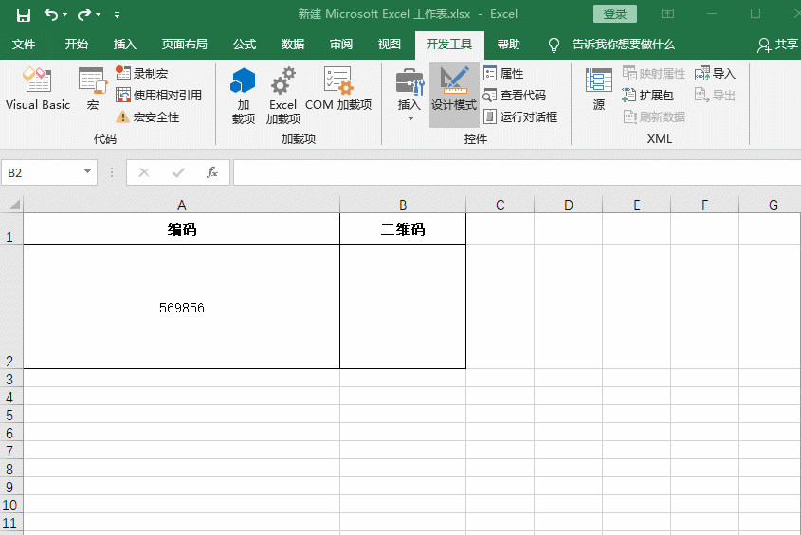Viewport: 801px width, 535px height.
Task: Click into the formula bar input
Action: click(x=517, y=172)
